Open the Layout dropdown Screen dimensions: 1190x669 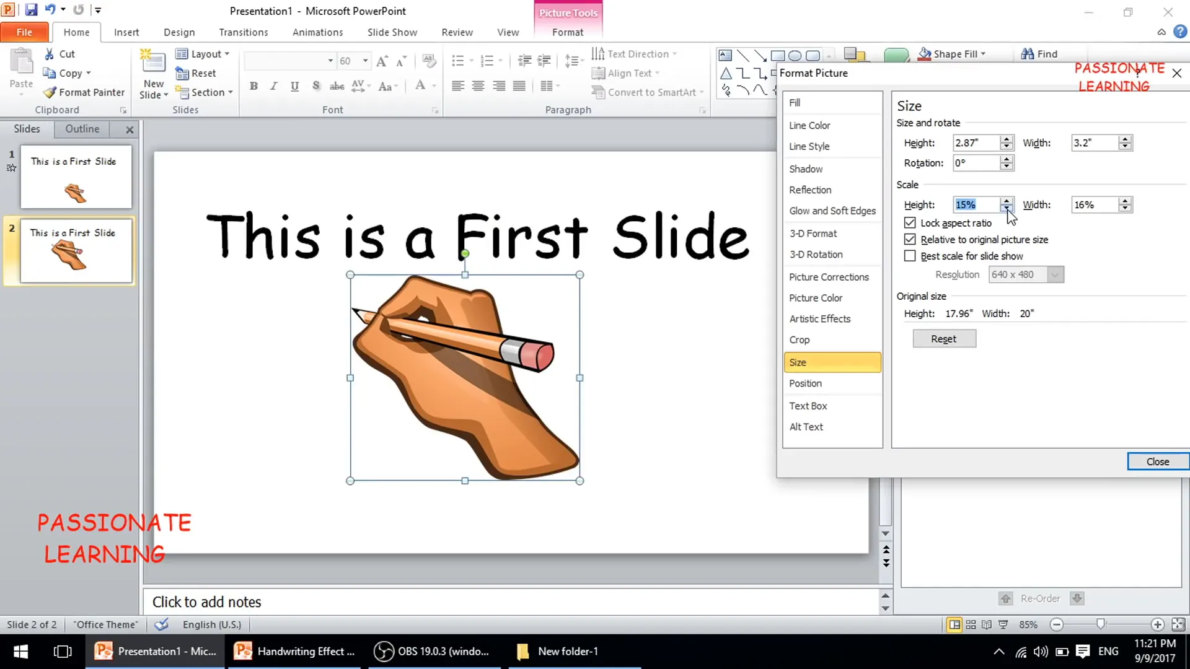[203, 54]
